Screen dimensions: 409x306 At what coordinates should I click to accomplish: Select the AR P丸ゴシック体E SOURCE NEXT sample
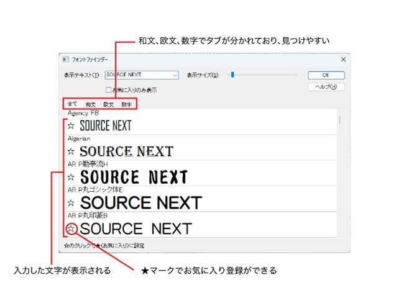141,202
